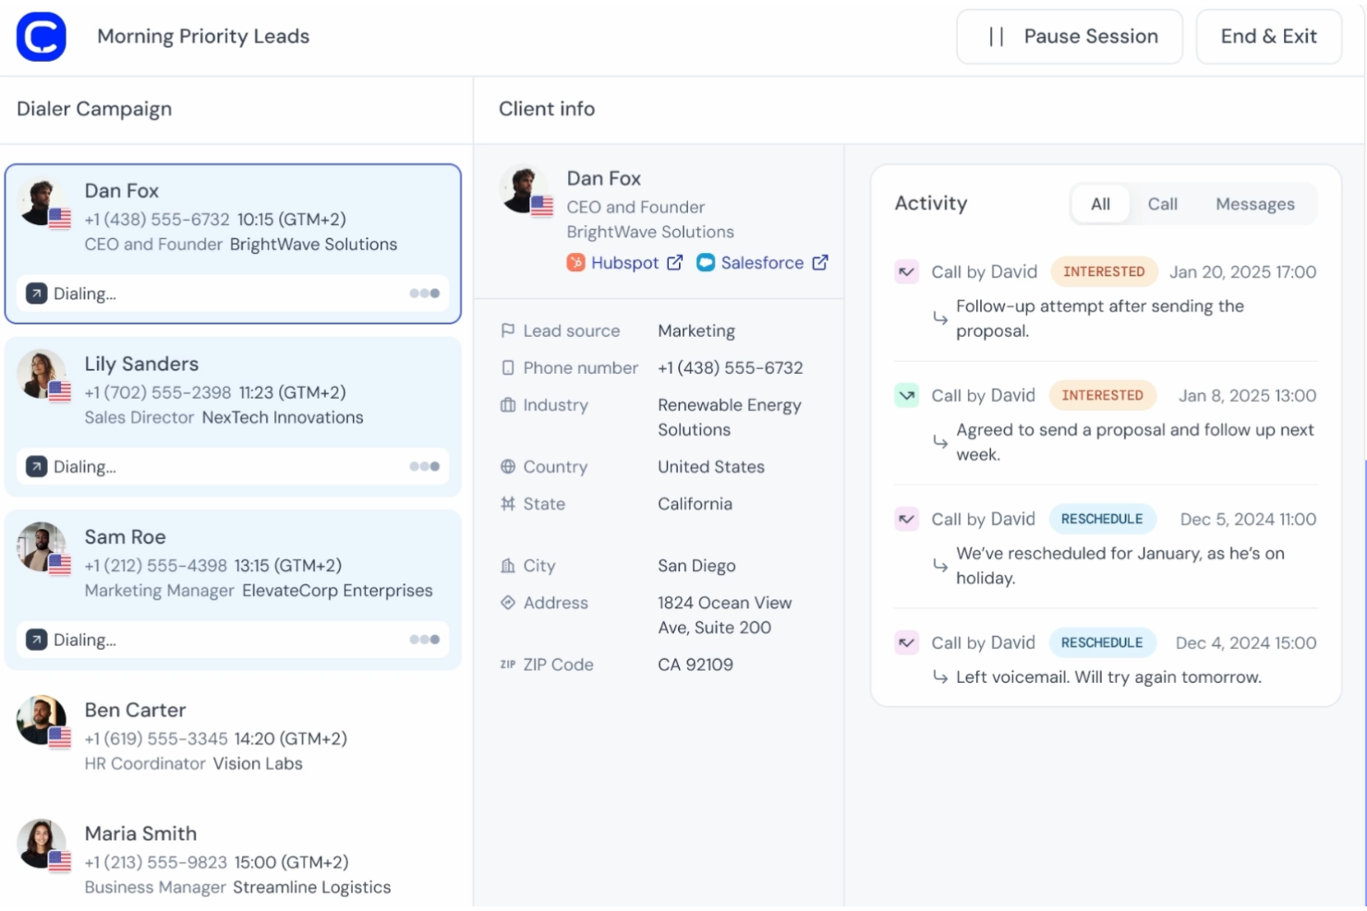Viewport: 1367px width, 911px height.
Task: Click the lead source flag icon
Action: (x=508, y=330)
